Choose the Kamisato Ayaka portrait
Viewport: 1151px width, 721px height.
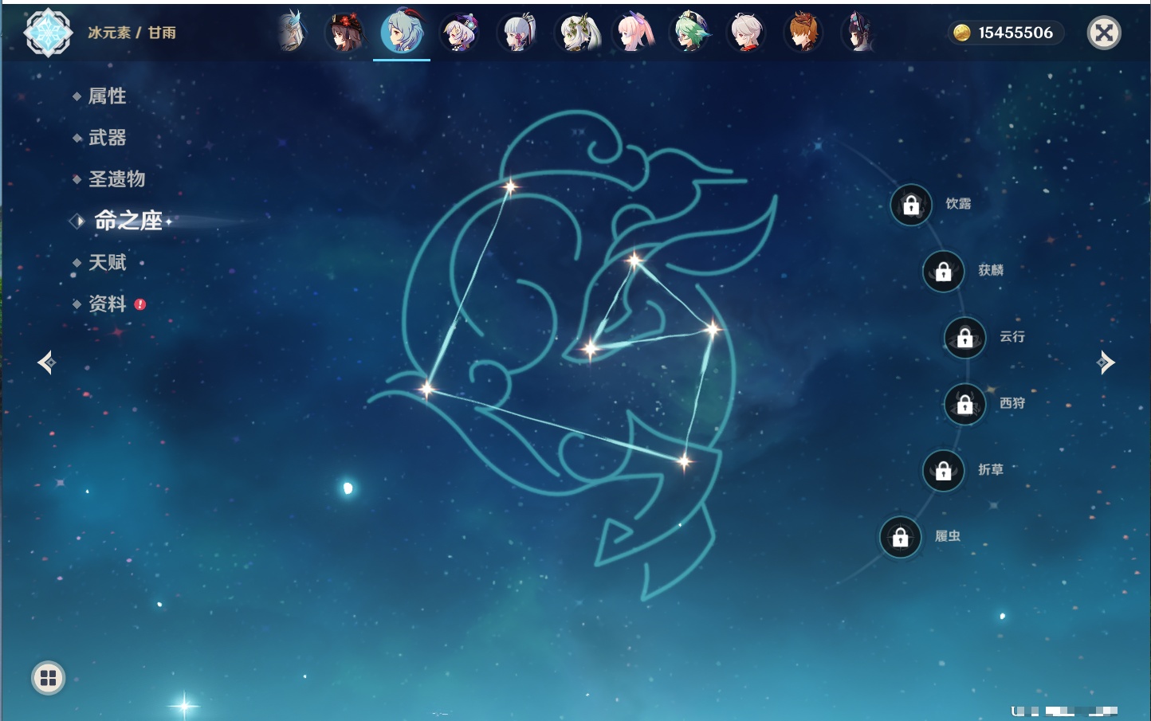coord(517,33)
